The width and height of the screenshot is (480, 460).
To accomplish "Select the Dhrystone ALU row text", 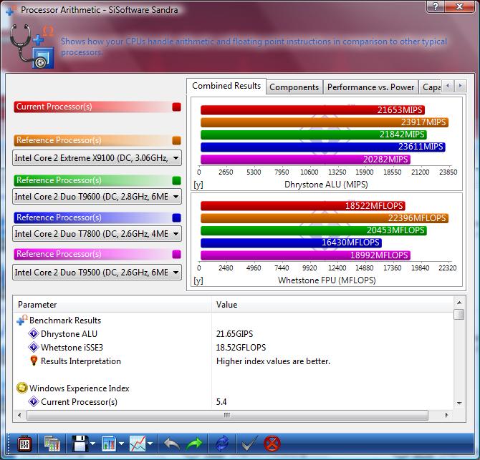I will pos(69,334).
